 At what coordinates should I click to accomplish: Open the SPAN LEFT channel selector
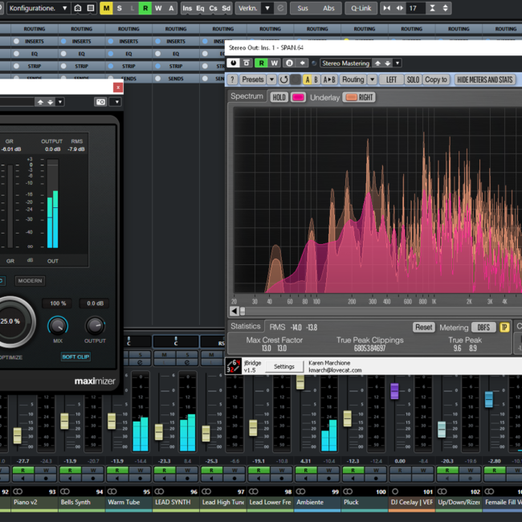[x=391, y=80]
